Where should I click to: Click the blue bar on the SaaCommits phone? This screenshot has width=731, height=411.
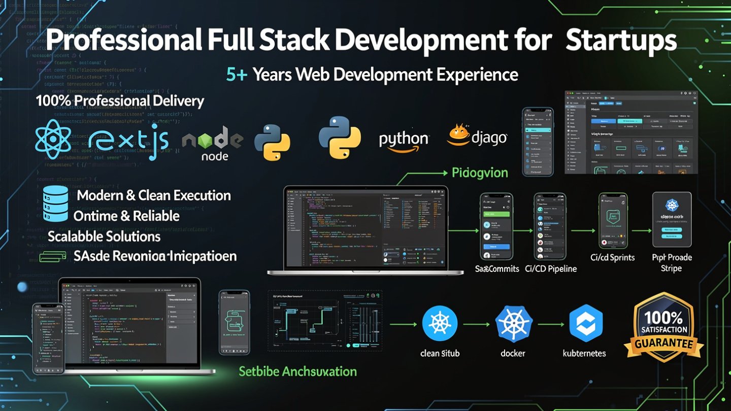[496, 246]
